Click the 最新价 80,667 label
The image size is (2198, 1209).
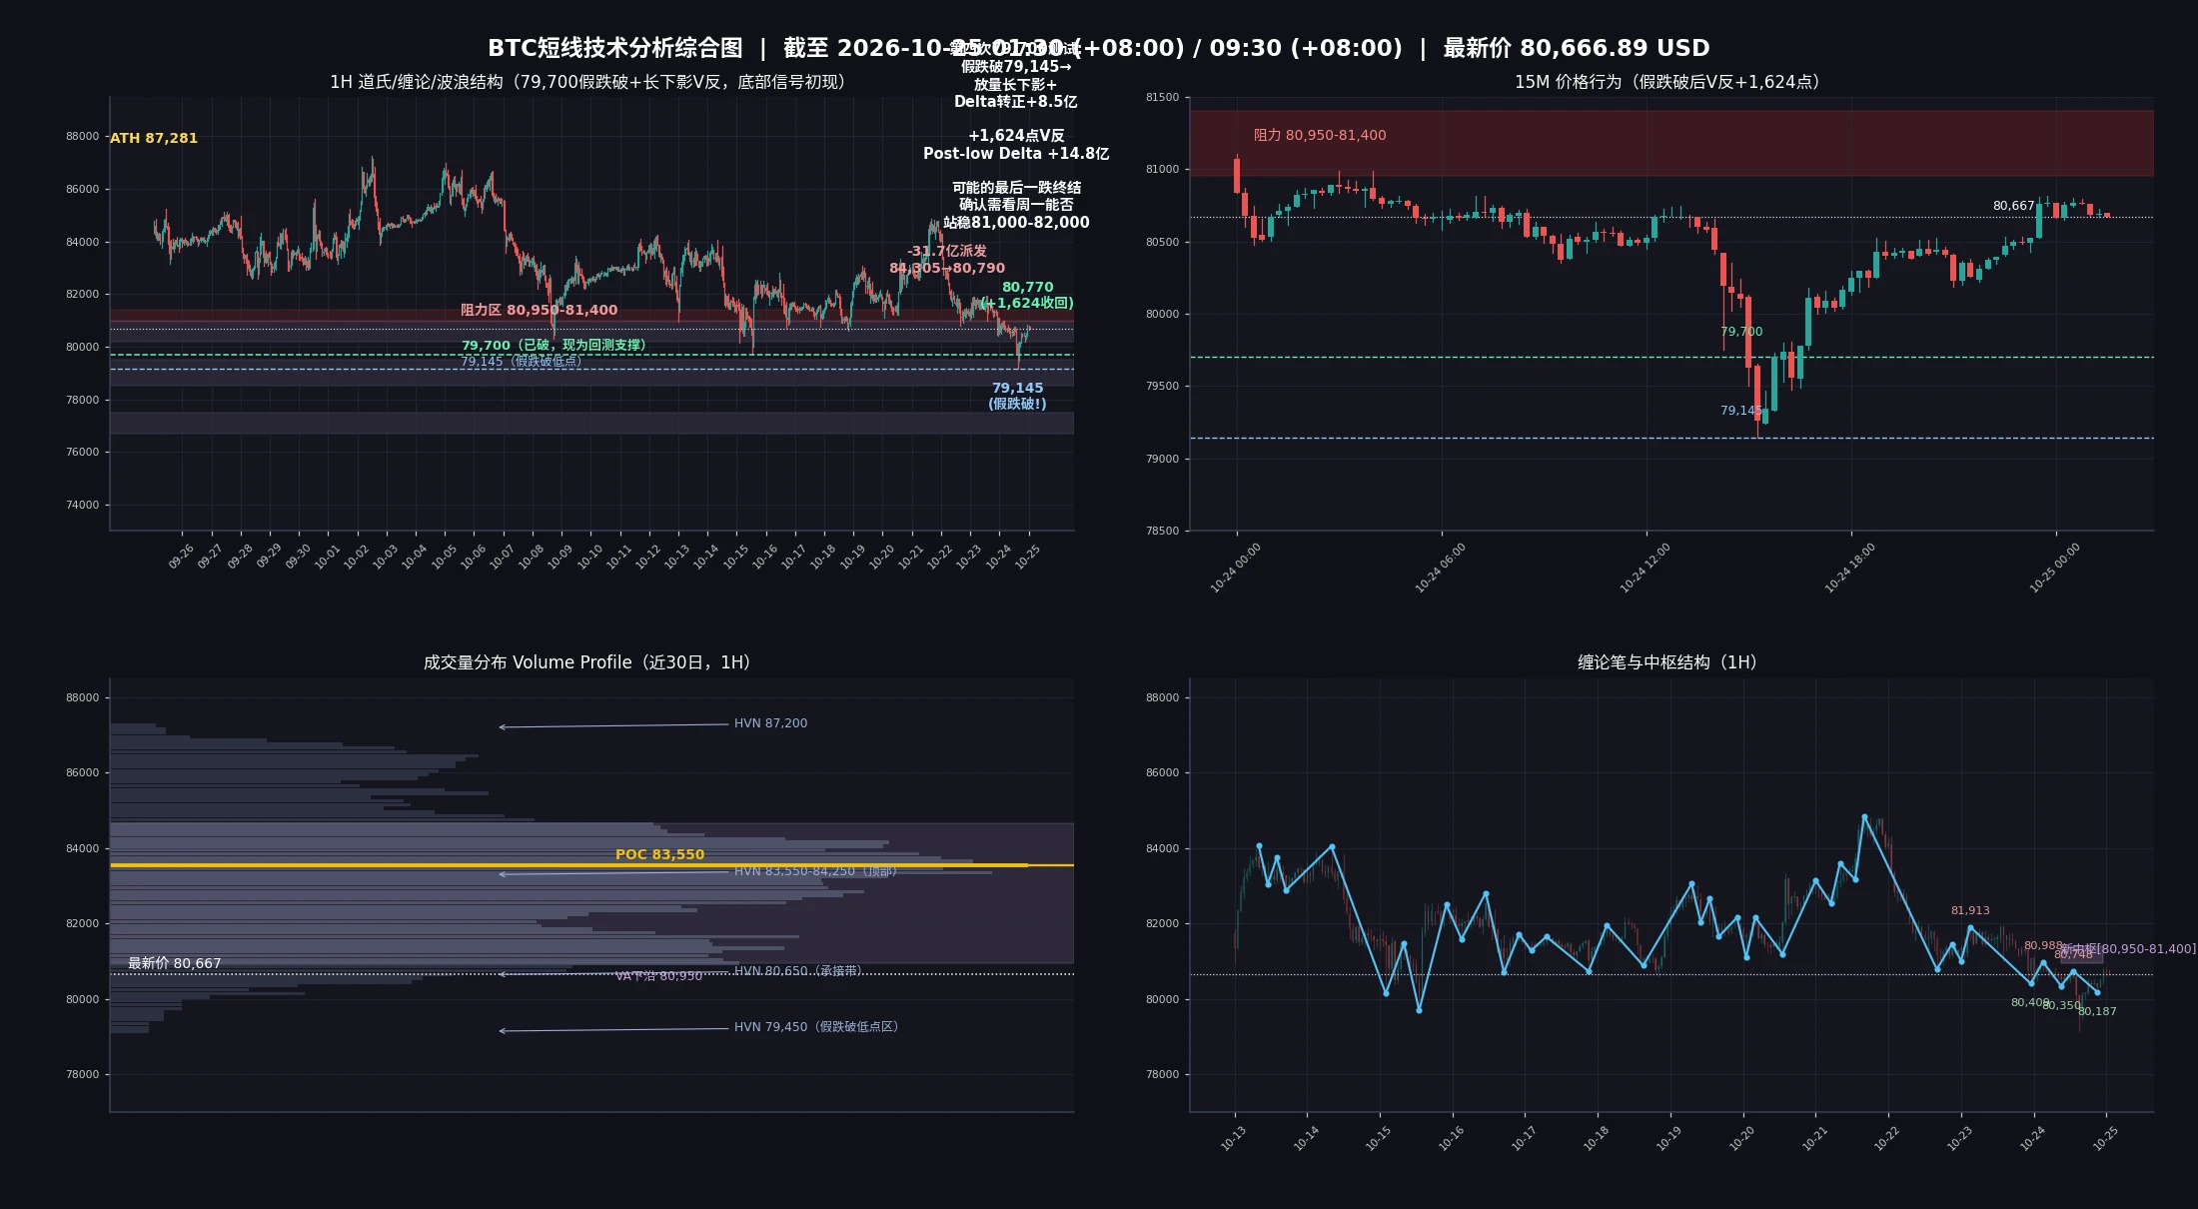pos(174,963)
